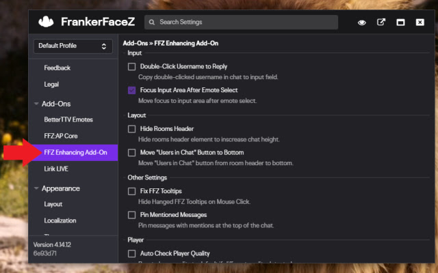The image size is (438, 273).
Task: Enable Double-Click Username to Reply
Action: pyautogui.click(x=132, y=67)
